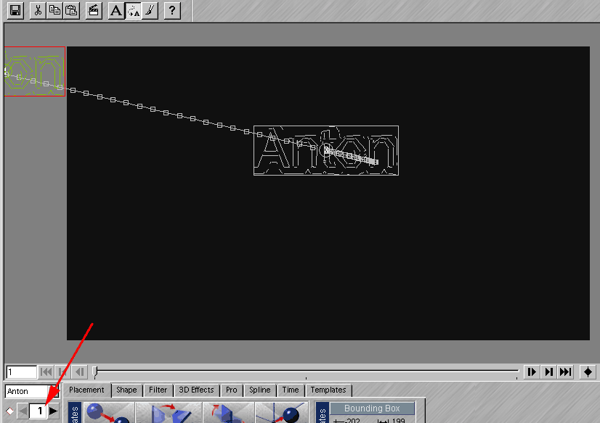The image size is (600, 423).
Task: Click the green text object at the path start
Action: coord(35,71)
